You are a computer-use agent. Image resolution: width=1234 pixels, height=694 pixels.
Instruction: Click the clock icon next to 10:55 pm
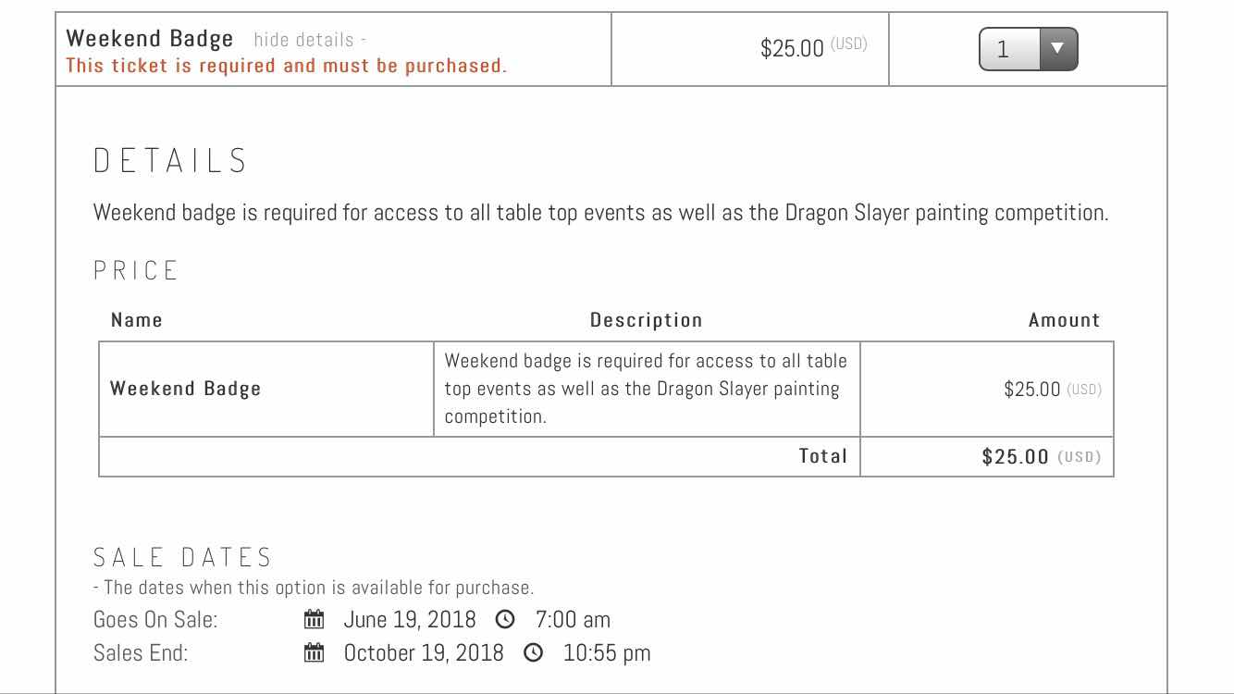point(533,652)
